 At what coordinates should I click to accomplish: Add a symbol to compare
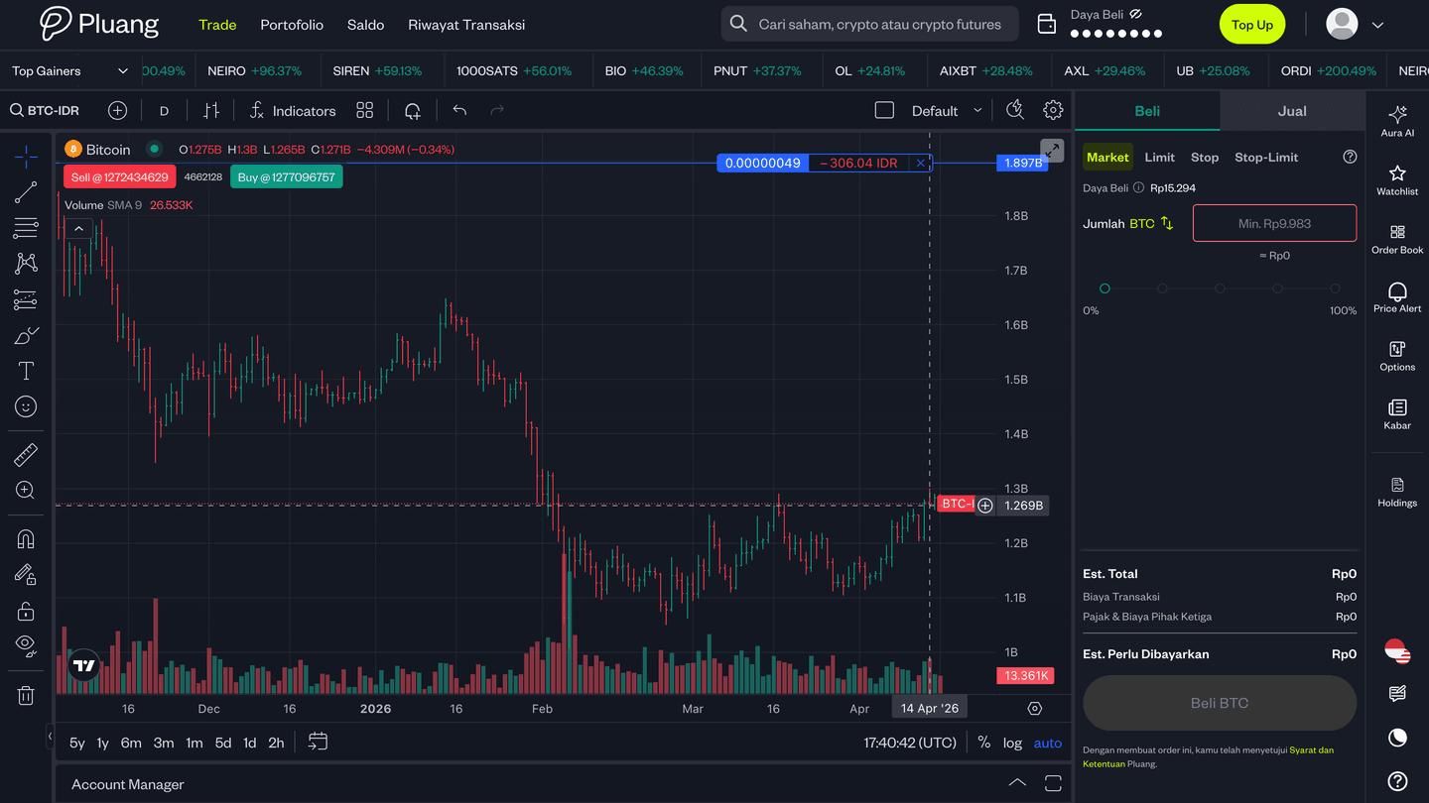tap(117, 111)
